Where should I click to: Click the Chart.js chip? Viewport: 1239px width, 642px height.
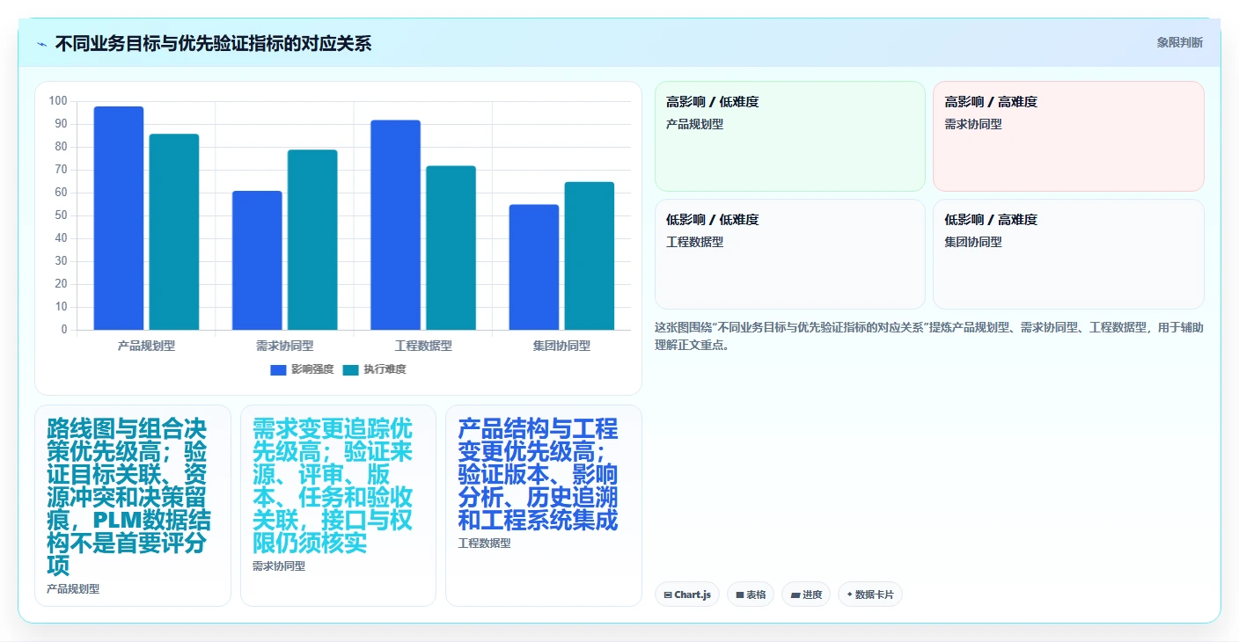687,595
